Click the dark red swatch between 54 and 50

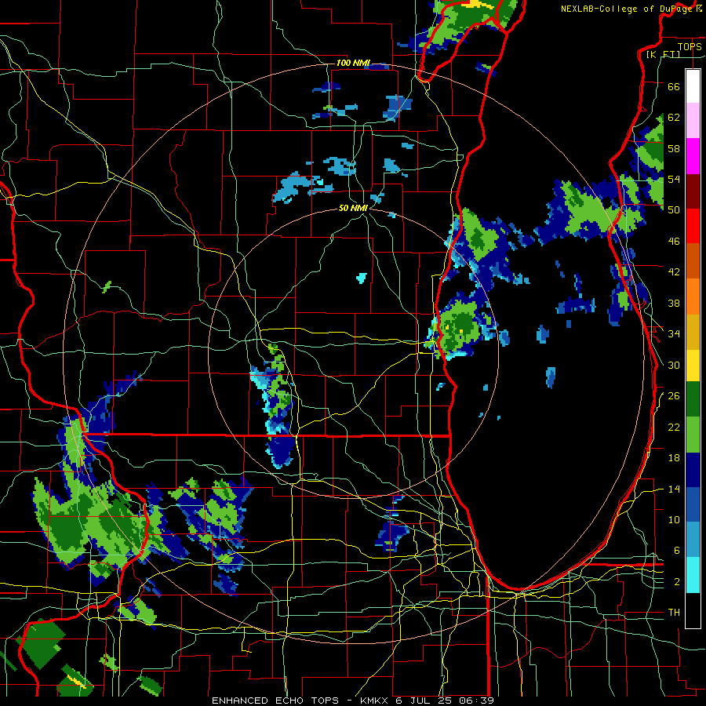coord(693,191)
